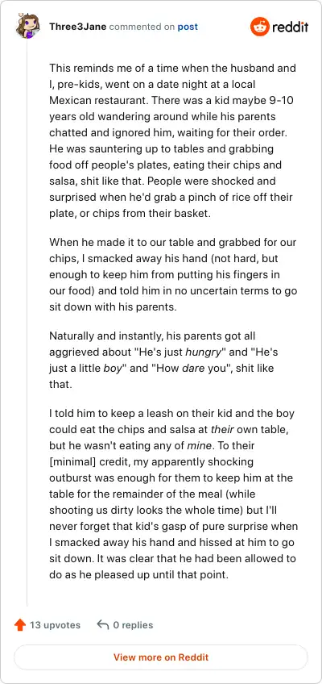This screenshot has height=684, width=322.
Task: Click 'View more on Reddit' button
Action: (x=161, y=657)
